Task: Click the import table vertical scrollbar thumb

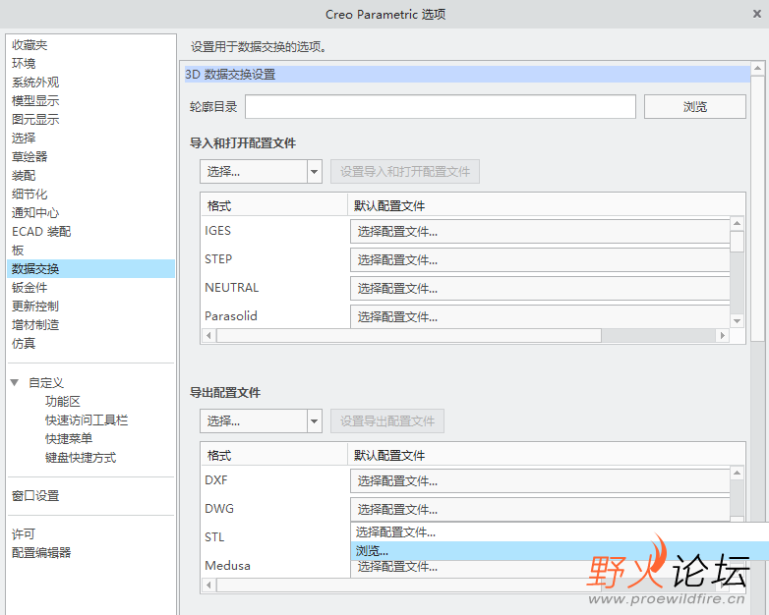Action: tap(737, 242)
